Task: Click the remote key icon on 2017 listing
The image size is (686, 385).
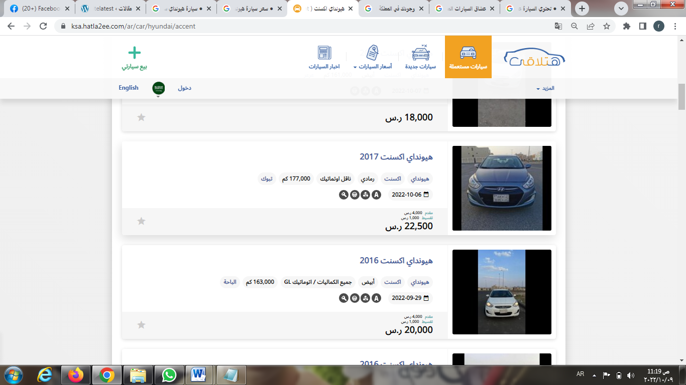Action: pos(344,195)
